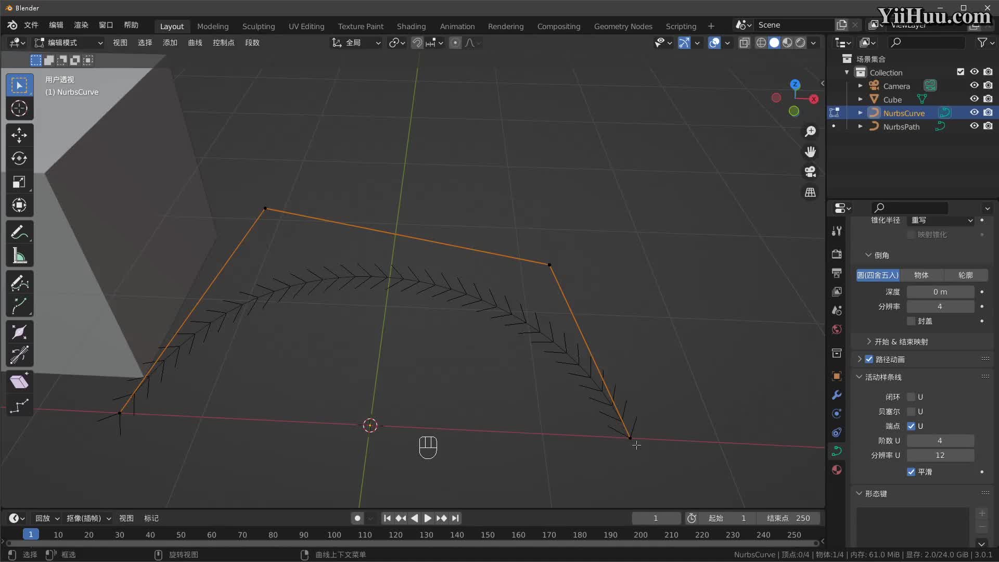Enable the 闭环 U checkbox
The height and width of the screenshot is (562, 999).
[x=911, y=397]
